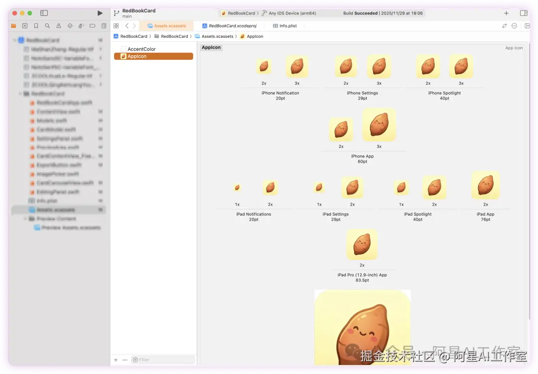
Task: Switch to Assets.xcassets tab
Action: pos(166,26)
